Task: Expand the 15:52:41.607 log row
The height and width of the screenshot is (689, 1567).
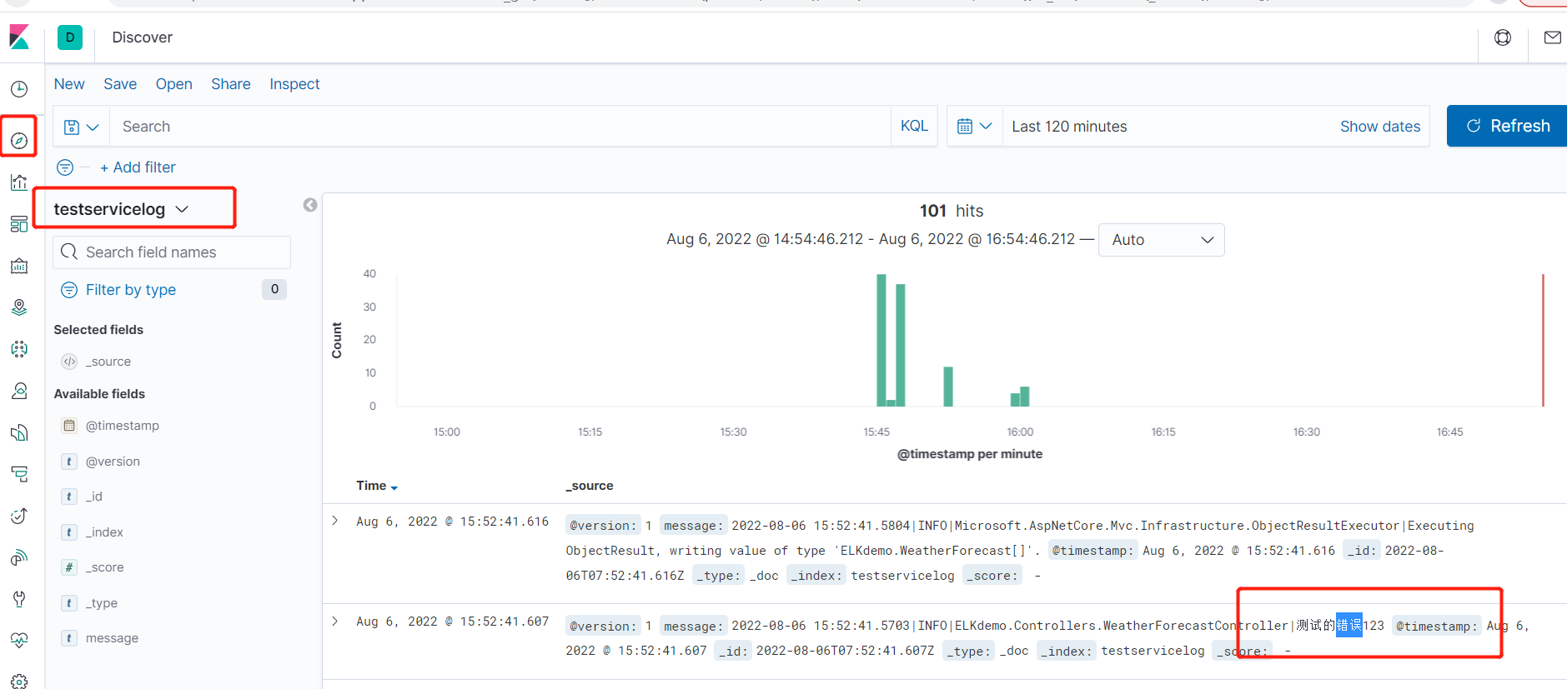Action: point(334,621)
